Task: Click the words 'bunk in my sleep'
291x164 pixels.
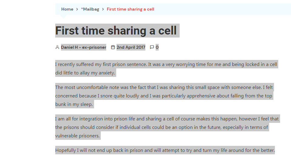Action: (x=74, y=104)
